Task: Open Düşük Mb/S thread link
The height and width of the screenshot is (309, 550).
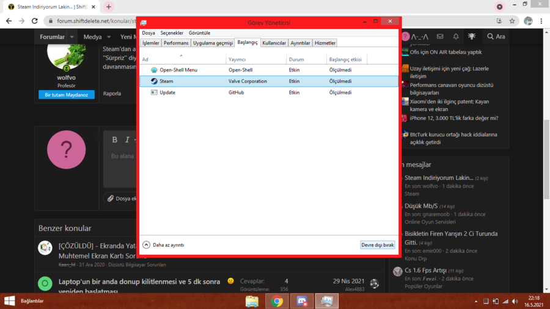Action: (421, 206)
